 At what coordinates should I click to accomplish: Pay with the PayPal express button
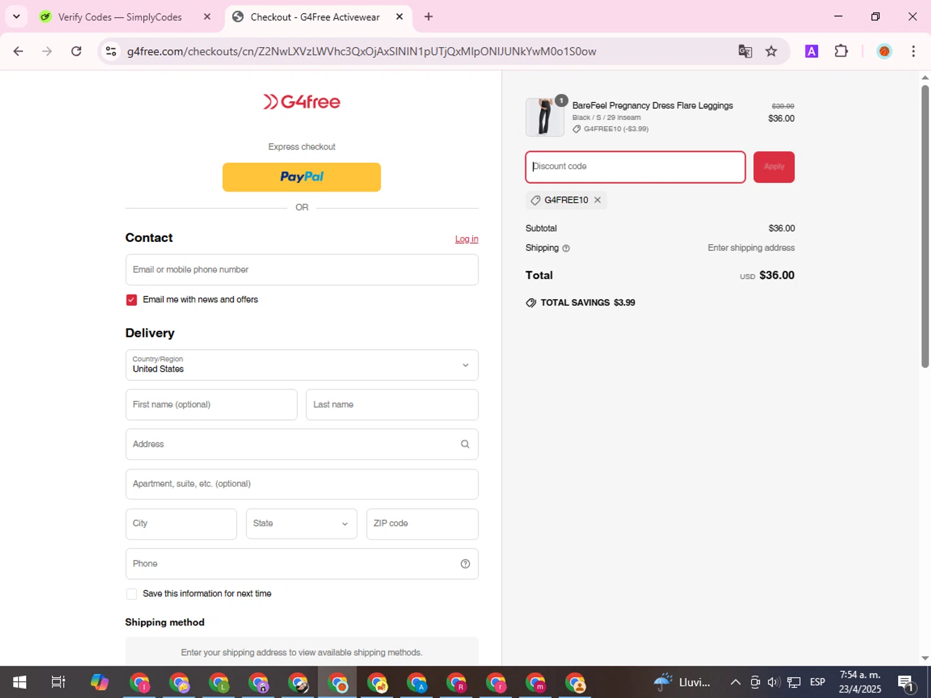[302, 177]
